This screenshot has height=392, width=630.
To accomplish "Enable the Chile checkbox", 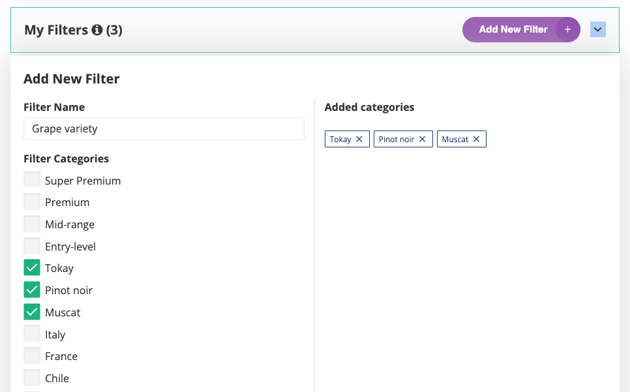I will point(32,378).
